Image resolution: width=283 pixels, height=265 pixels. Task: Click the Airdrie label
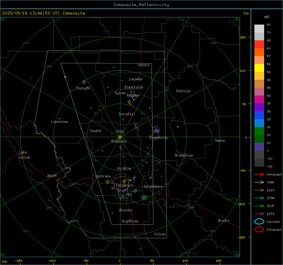[124, 168]
